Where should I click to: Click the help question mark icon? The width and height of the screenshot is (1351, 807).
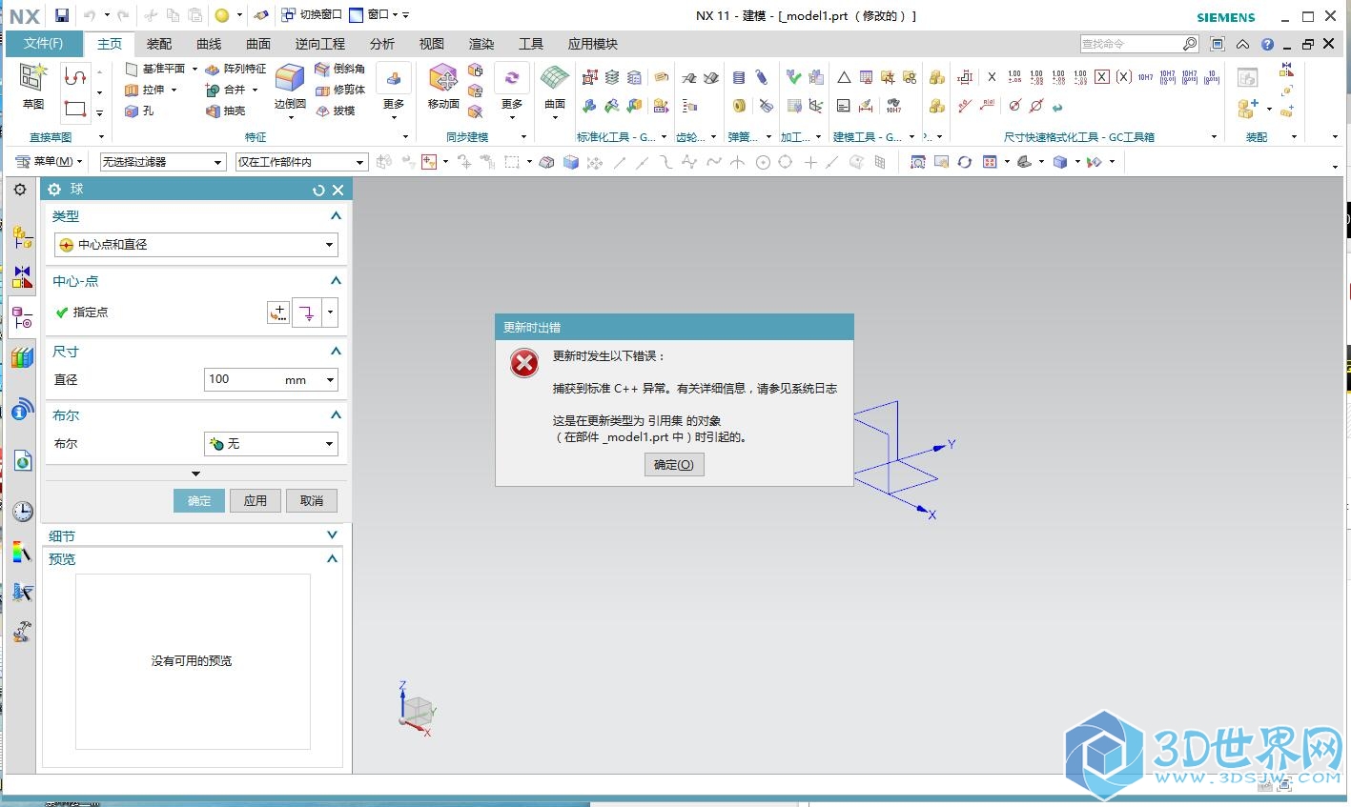coord(1267,44)
